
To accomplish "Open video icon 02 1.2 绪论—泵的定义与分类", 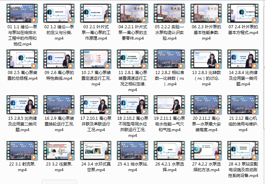I will pos(59,13).
